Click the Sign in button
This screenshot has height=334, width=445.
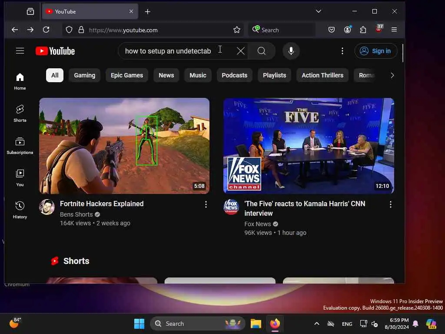pyautogui.click(x=376, y=51)
